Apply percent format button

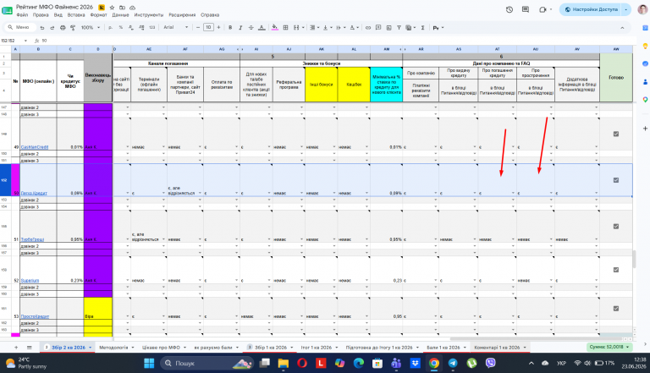(x=121, y=28)
